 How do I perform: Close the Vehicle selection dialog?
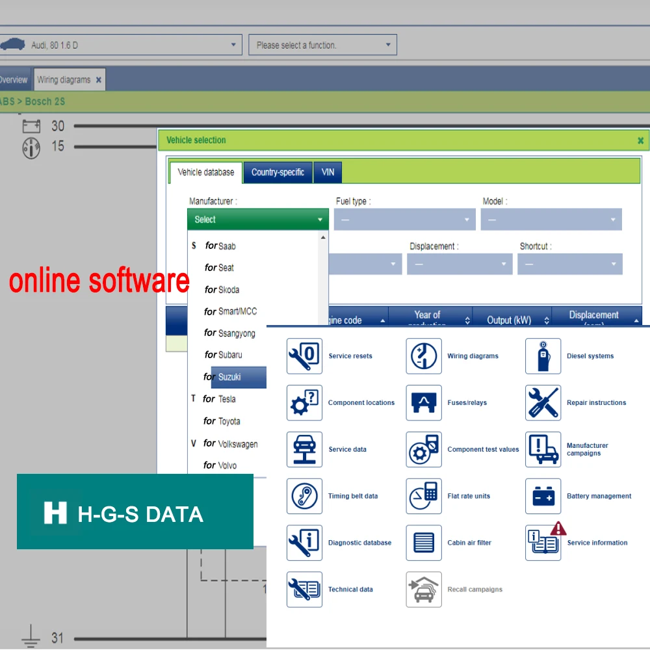pos(640,140)
